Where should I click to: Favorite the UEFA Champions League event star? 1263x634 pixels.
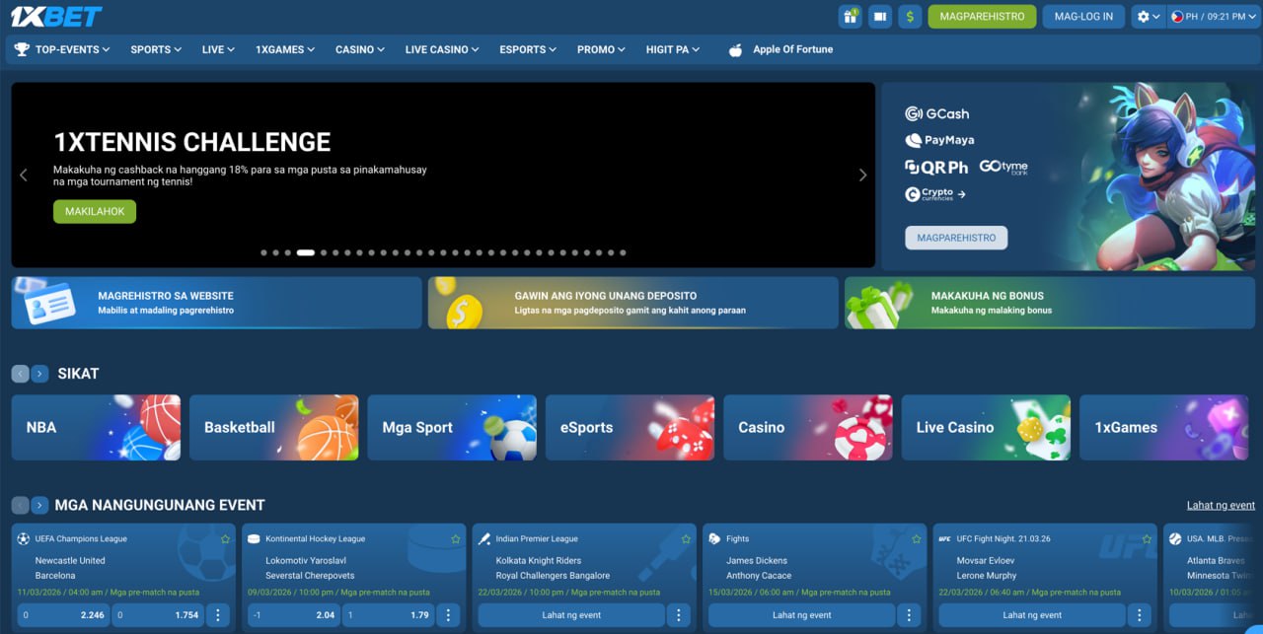(225, 539)
